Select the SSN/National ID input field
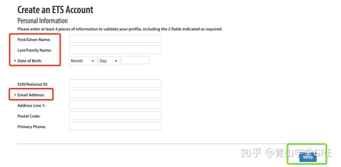 point(115,84)
